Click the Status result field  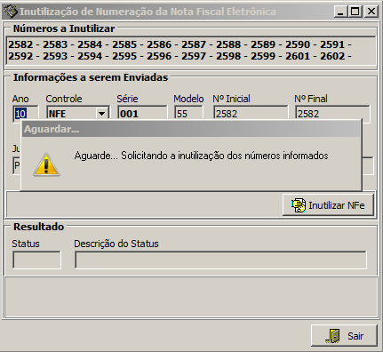pos(36,260)
